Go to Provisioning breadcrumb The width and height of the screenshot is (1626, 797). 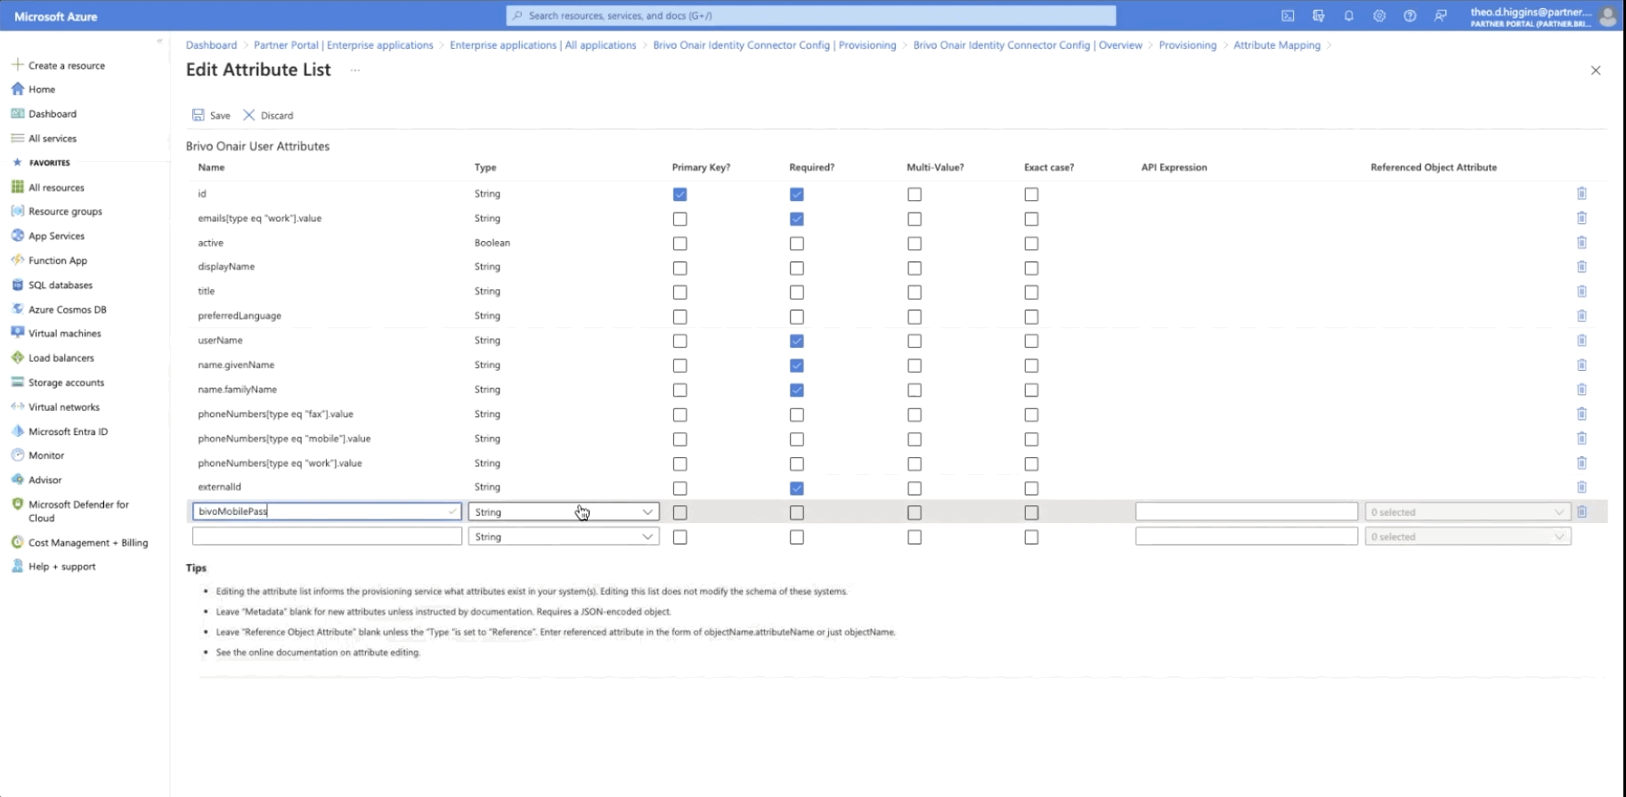1187,44
